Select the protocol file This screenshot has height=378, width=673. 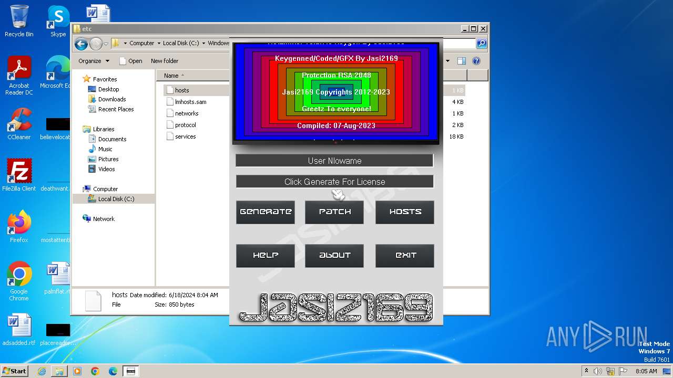coord(185,125)
